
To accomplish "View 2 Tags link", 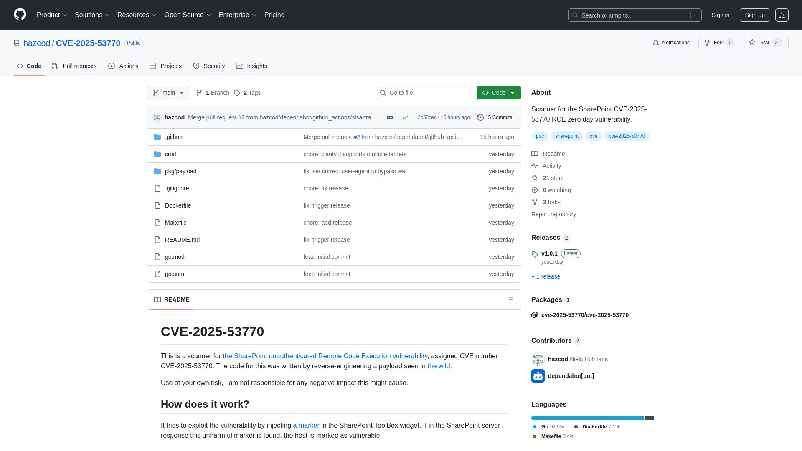I will pyautogui.click(x=247, y=93).
